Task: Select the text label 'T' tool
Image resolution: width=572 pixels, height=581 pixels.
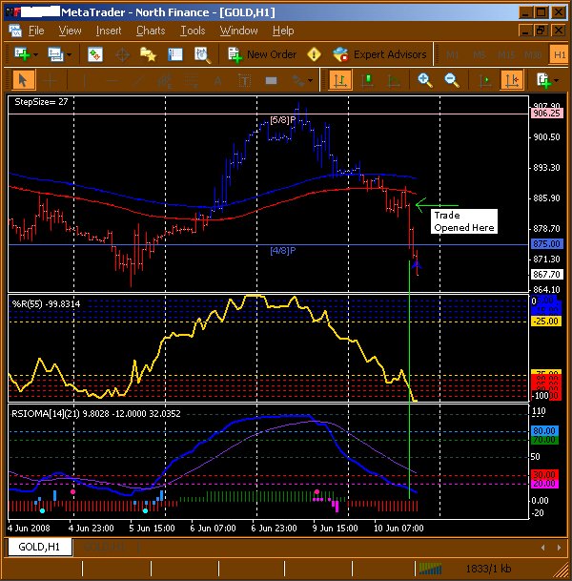Action: tap(244, 80)
